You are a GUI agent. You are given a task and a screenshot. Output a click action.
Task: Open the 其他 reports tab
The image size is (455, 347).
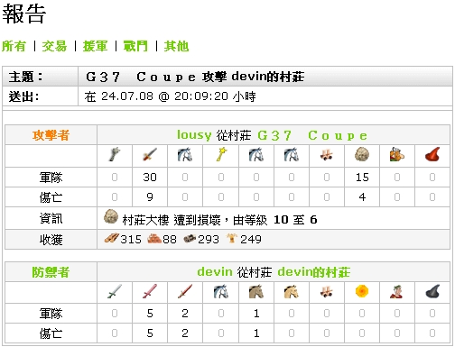(x=176, y=46)
